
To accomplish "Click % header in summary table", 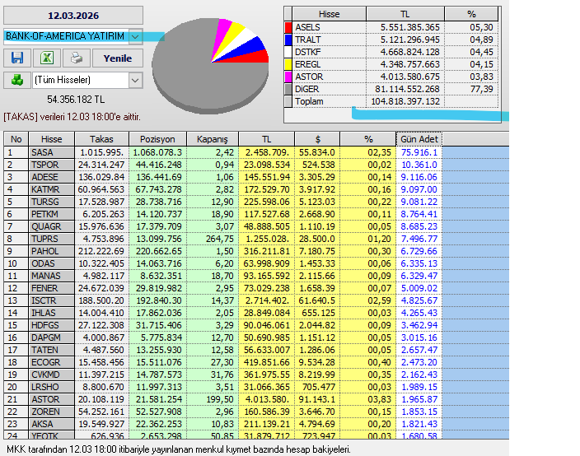I will pyautogui.click(x=471, y=14).
